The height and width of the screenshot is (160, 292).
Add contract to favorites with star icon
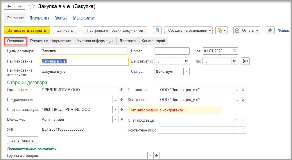(33, 6)
